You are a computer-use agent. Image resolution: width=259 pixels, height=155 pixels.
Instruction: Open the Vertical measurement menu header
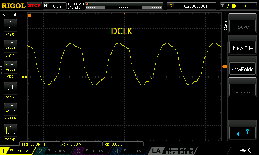click(x=9, y=15)
